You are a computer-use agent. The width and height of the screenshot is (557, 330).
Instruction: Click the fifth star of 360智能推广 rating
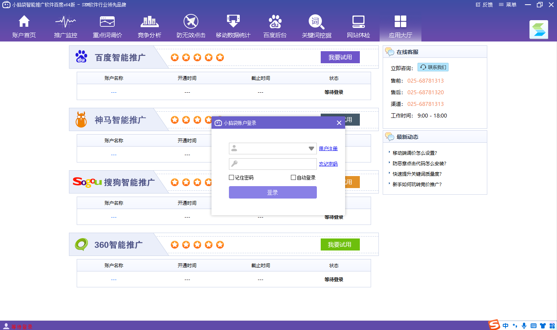point(220,245)
